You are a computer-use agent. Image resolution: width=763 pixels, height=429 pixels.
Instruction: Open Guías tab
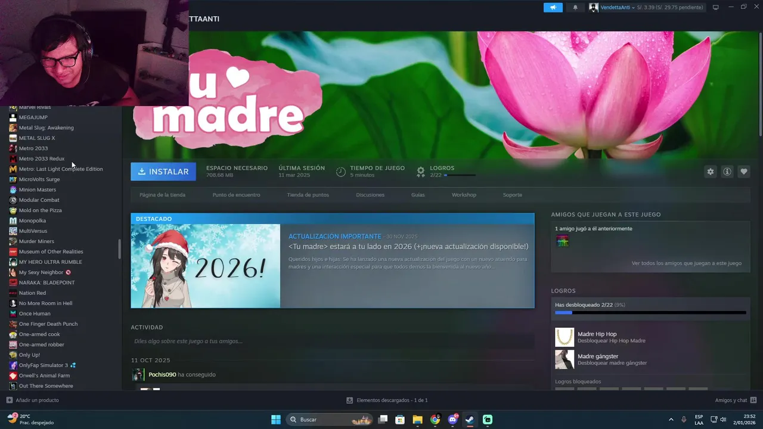[418, 195]
